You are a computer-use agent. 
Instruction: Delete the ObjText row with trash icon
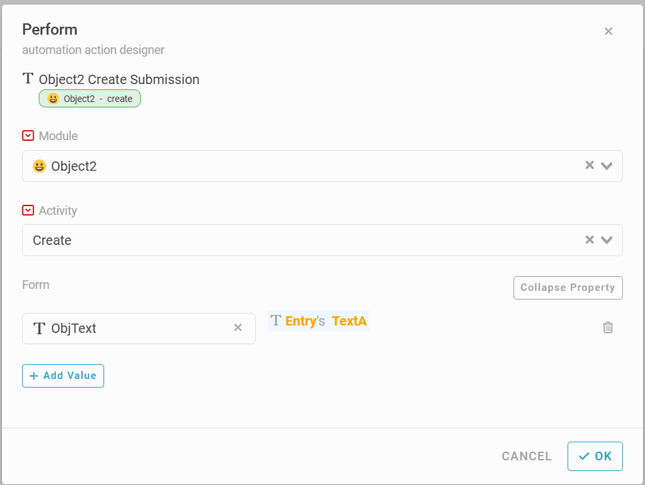(x=608, y=327)
